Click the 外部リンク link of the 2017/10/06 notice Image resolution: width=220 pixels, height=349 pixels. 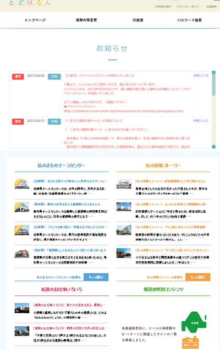pyautogui.click(x=201, y=76)
